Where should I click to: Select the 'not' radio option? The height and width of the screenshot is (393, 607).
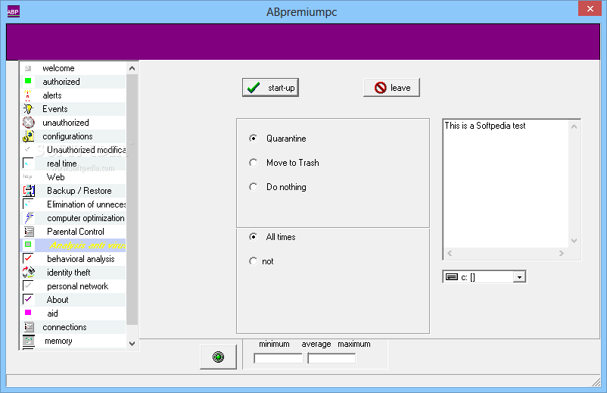(x=254, y=261)
